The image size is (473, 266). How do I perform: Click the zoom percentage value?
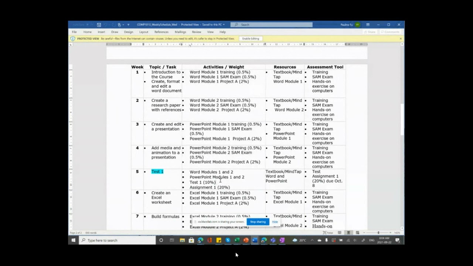[397, 233]
